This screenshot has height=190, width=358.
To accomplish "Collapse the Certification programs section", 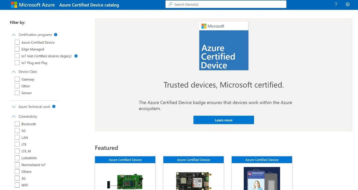I will pos(14,35).
